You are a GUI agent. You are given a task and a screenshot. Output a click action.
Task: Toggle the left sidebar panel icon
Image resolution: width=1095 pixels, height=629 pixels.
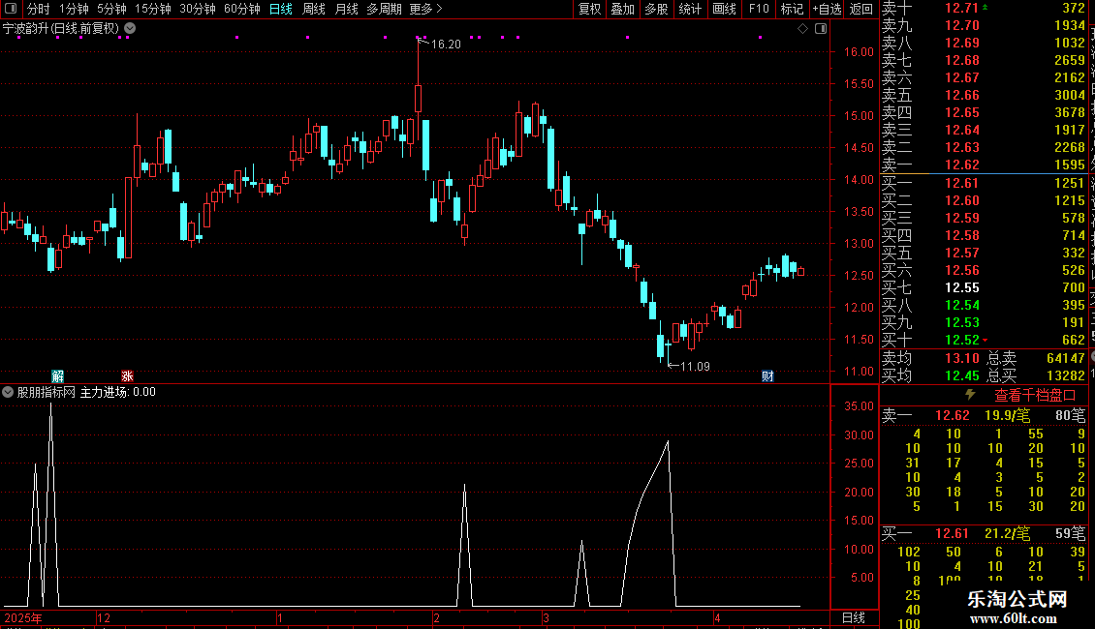(11, 9)
